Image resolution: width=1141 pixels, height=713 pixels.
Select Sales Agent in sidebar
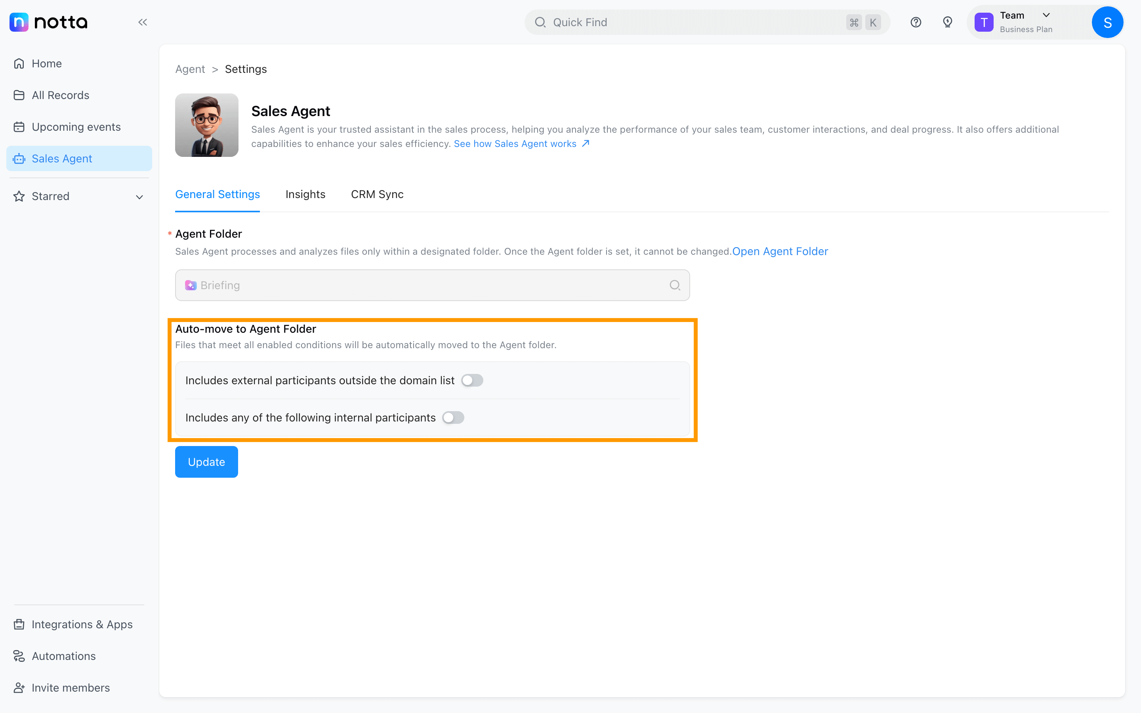[79, 158]
